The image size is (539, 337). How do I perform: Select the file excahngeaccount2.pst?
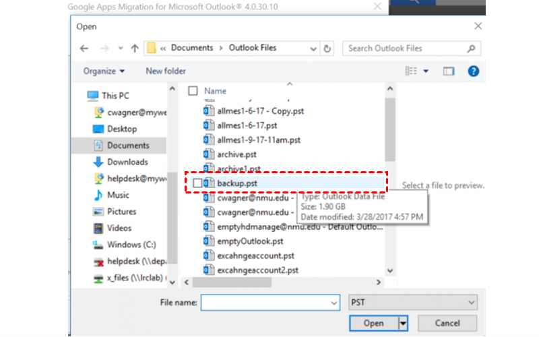coord(258,270)
